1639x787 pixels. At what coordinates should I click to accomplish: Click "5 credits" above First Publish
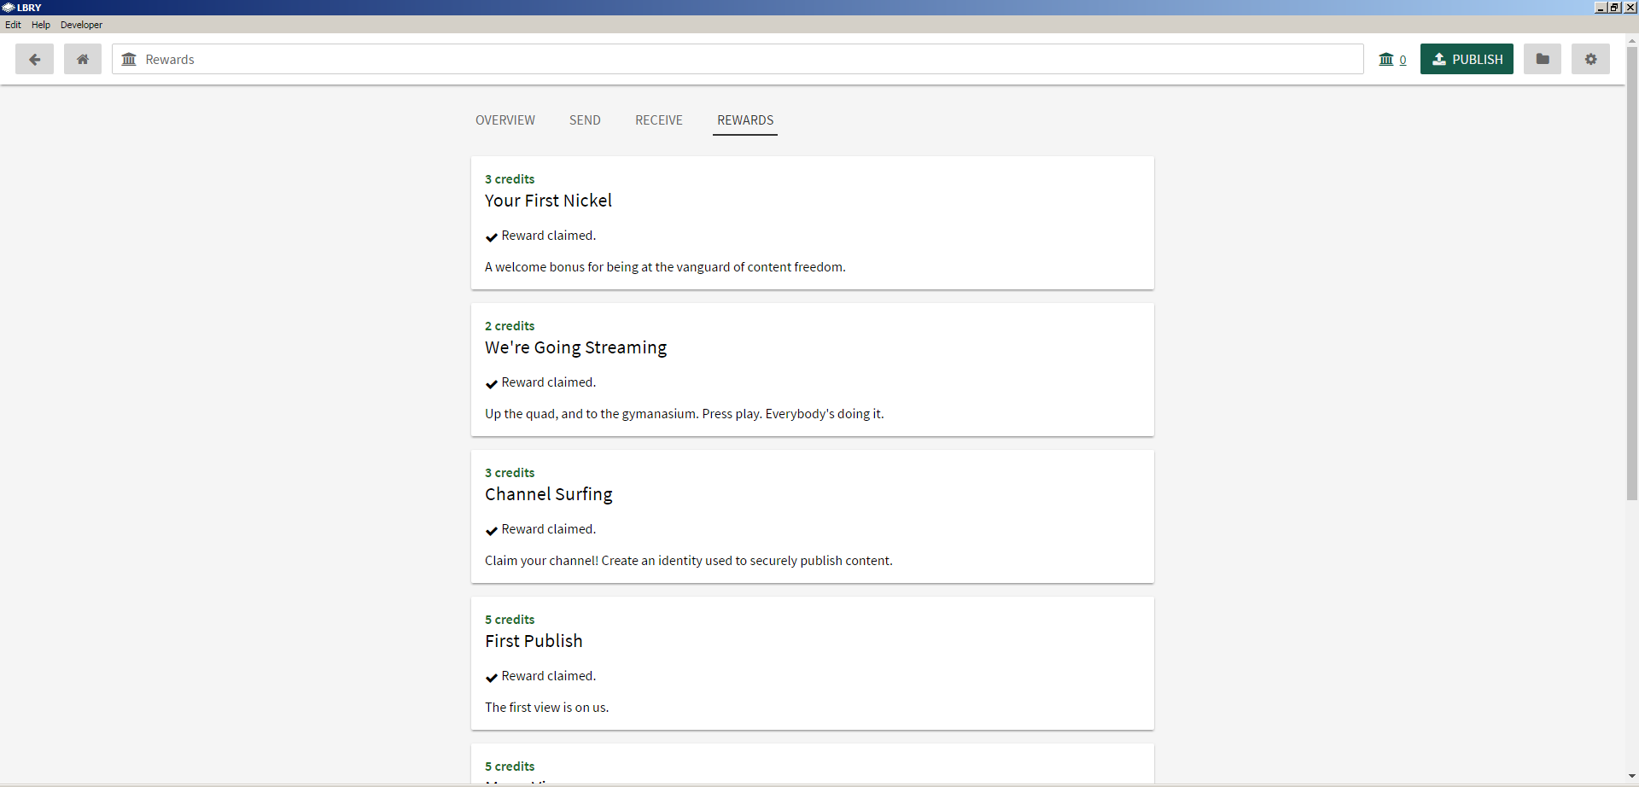tap(510, 620)
